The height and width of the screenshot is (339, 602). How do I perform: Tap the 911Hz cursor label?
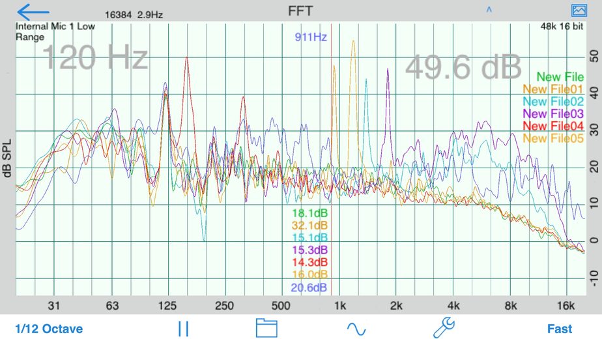pyautogui.click(x=311, y=37)
